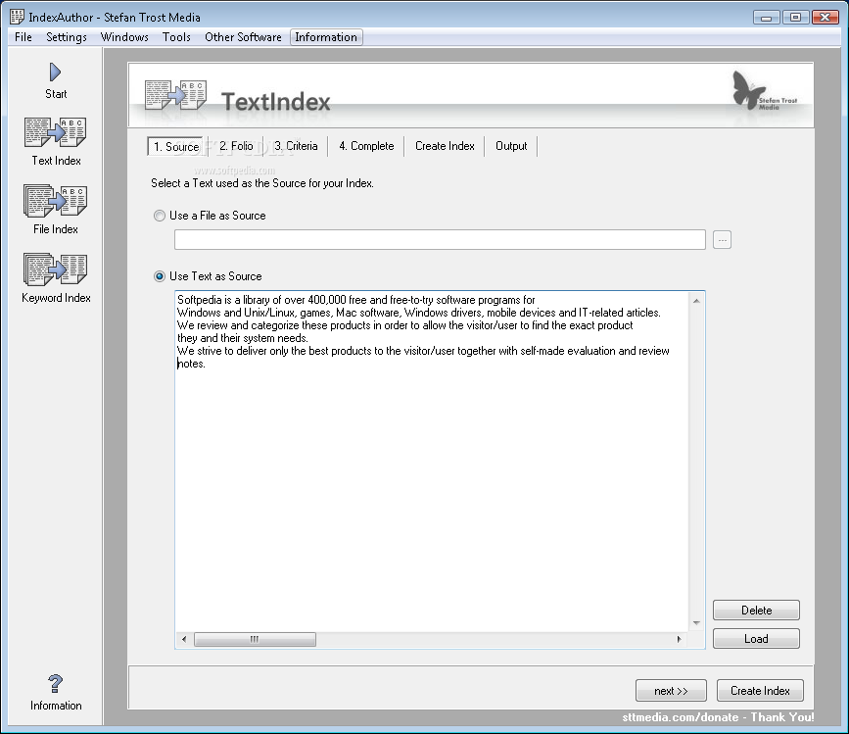Viewport: 849px width, 734px height.
Task: Click the 'notes.' text line
Action: pyautogui.click(x=191, y=364)
